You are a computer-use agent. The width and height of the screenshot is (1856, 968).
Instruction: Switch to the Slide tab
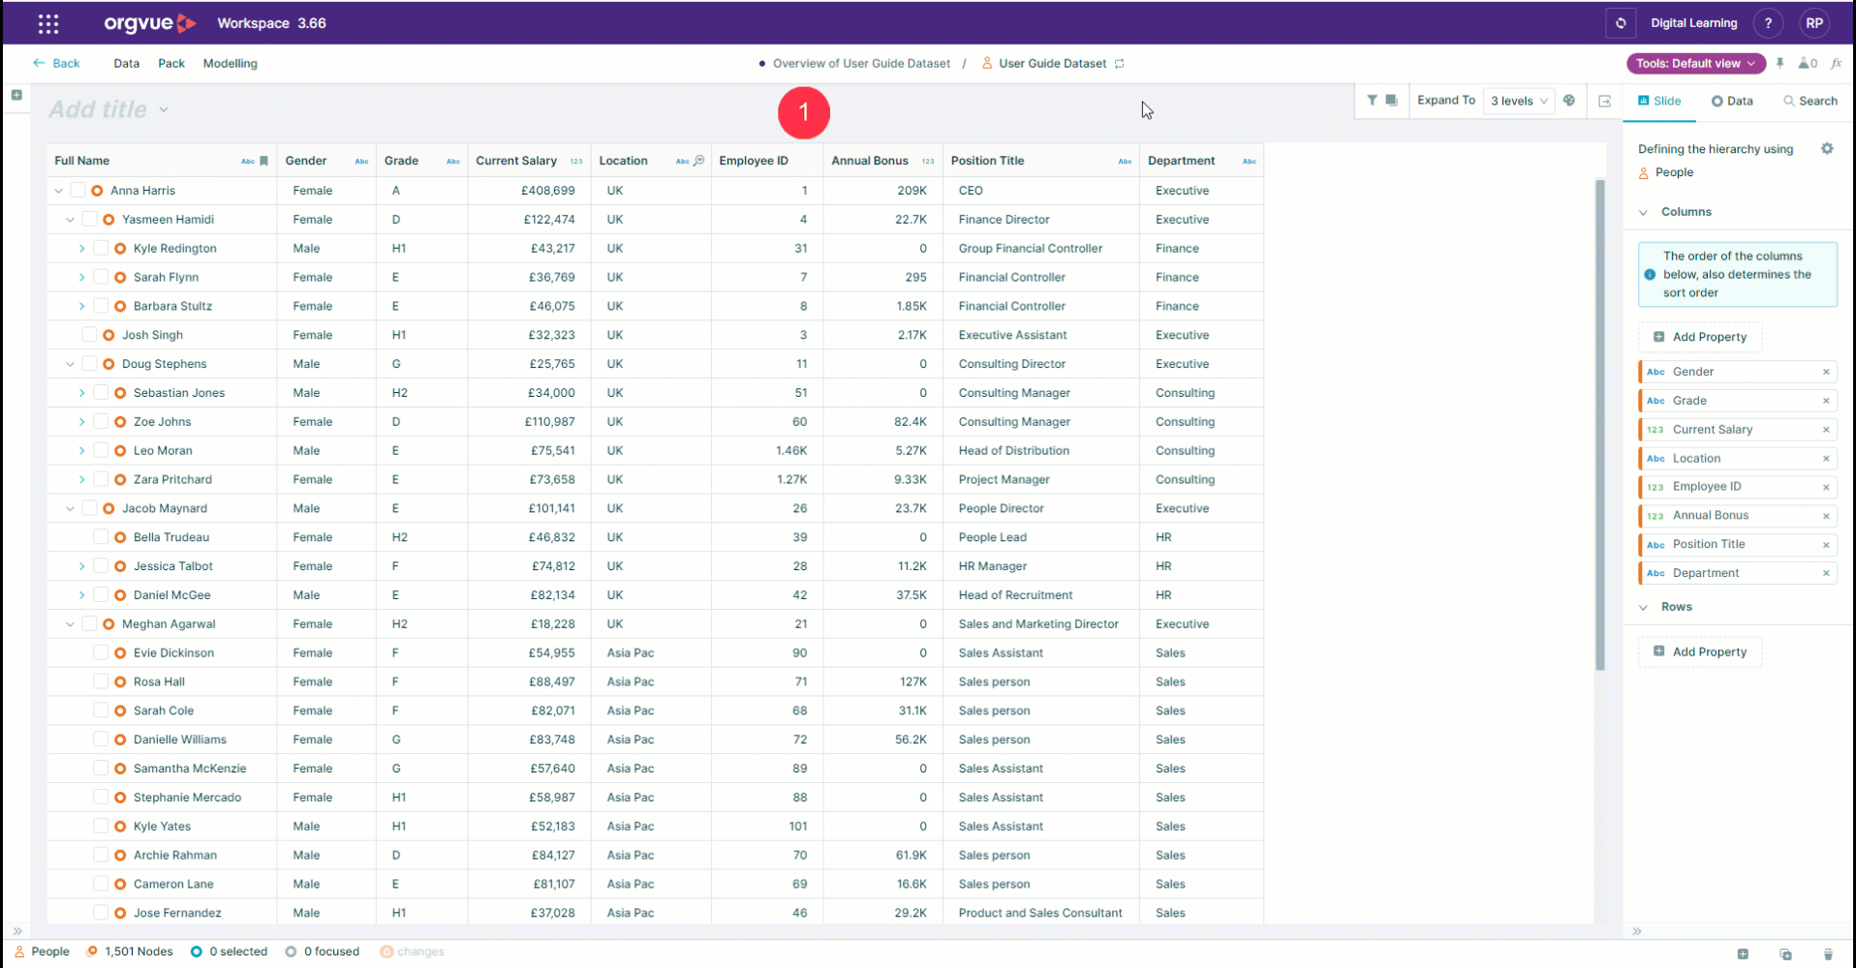pos(1659,101)
